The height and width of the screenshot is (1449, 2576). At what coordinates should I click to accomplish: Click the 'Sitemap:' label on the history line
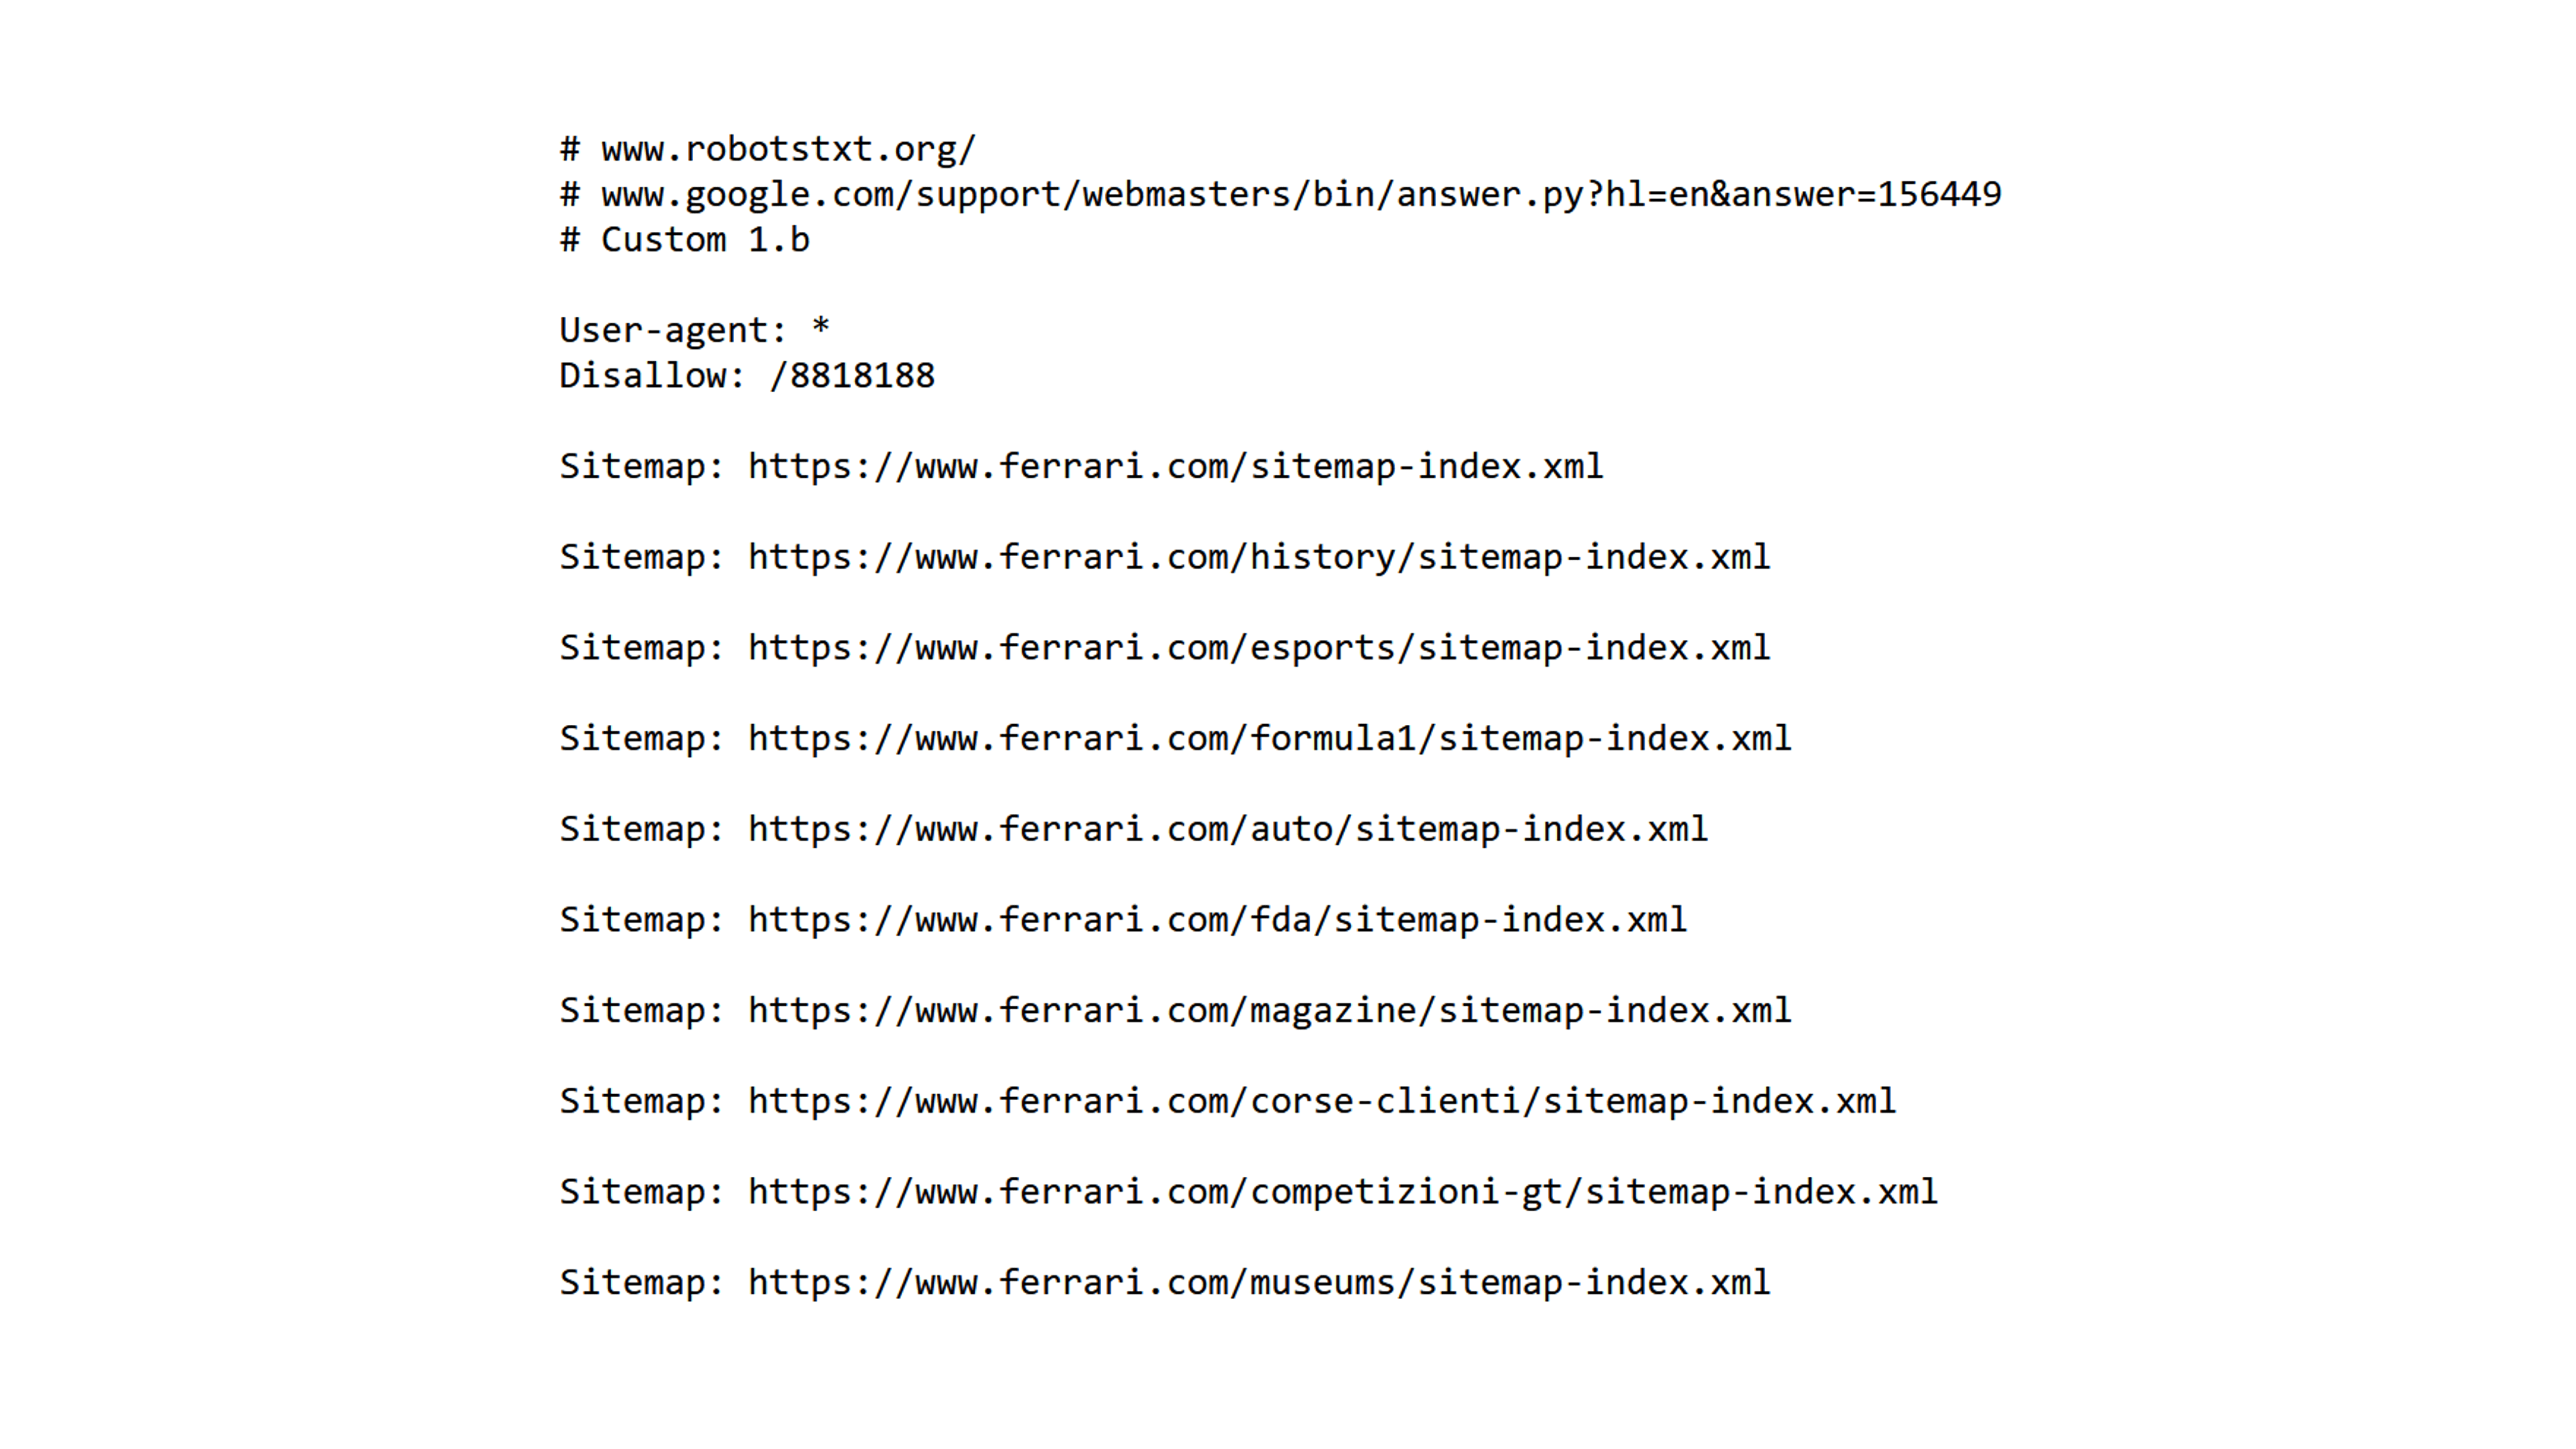coord(641,558)
